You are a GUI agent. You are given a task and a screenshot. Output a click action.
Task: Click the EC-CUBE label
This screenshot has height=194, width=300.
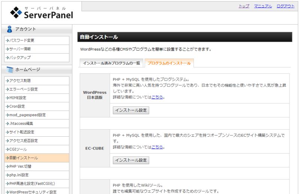point(95,148)
